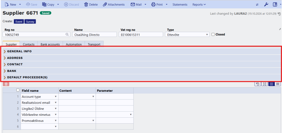
Task: Click the small wrench icon above the Closed checkbox
Action: pos(280,29)
